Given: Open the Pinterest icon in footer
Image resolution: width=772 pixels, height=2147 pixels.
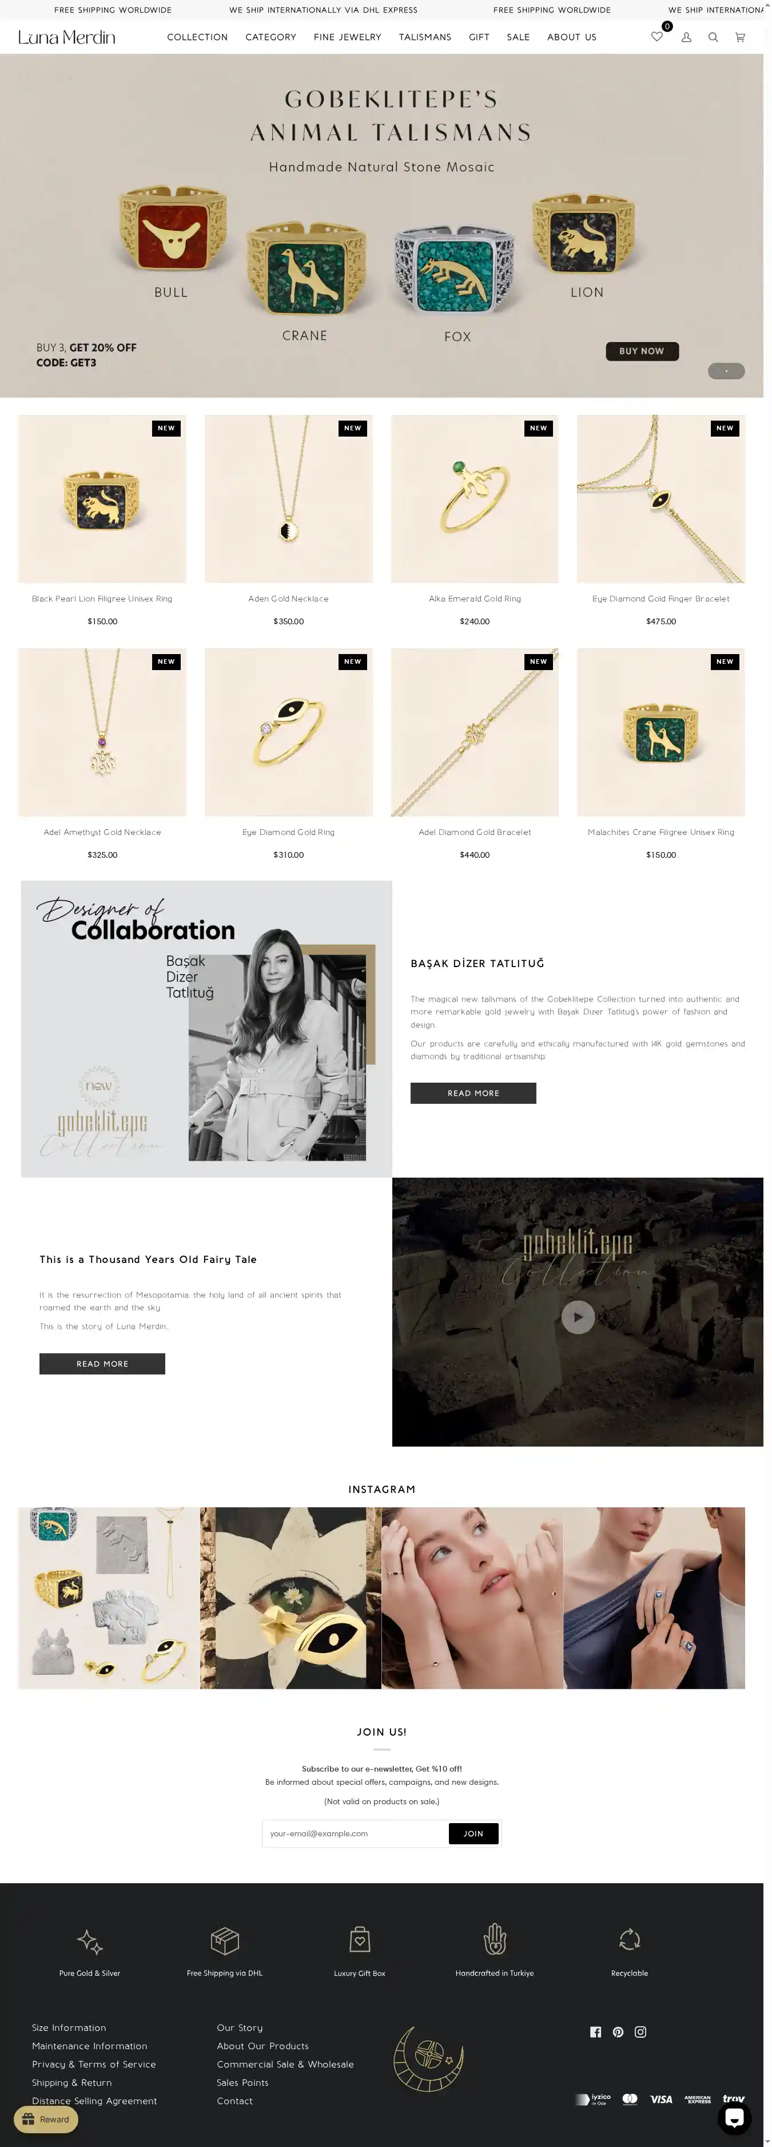Looking at the screenshot, I should (618, 2032).
